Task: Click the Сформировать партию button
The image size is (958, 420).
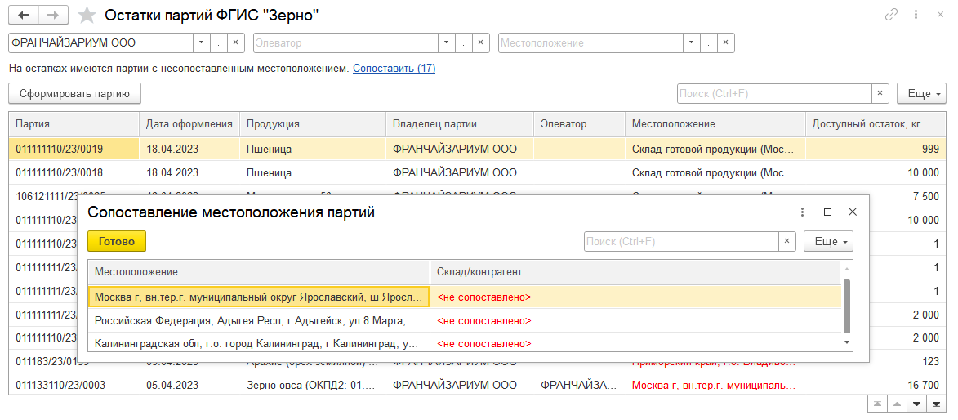Action: click(74, 93)
